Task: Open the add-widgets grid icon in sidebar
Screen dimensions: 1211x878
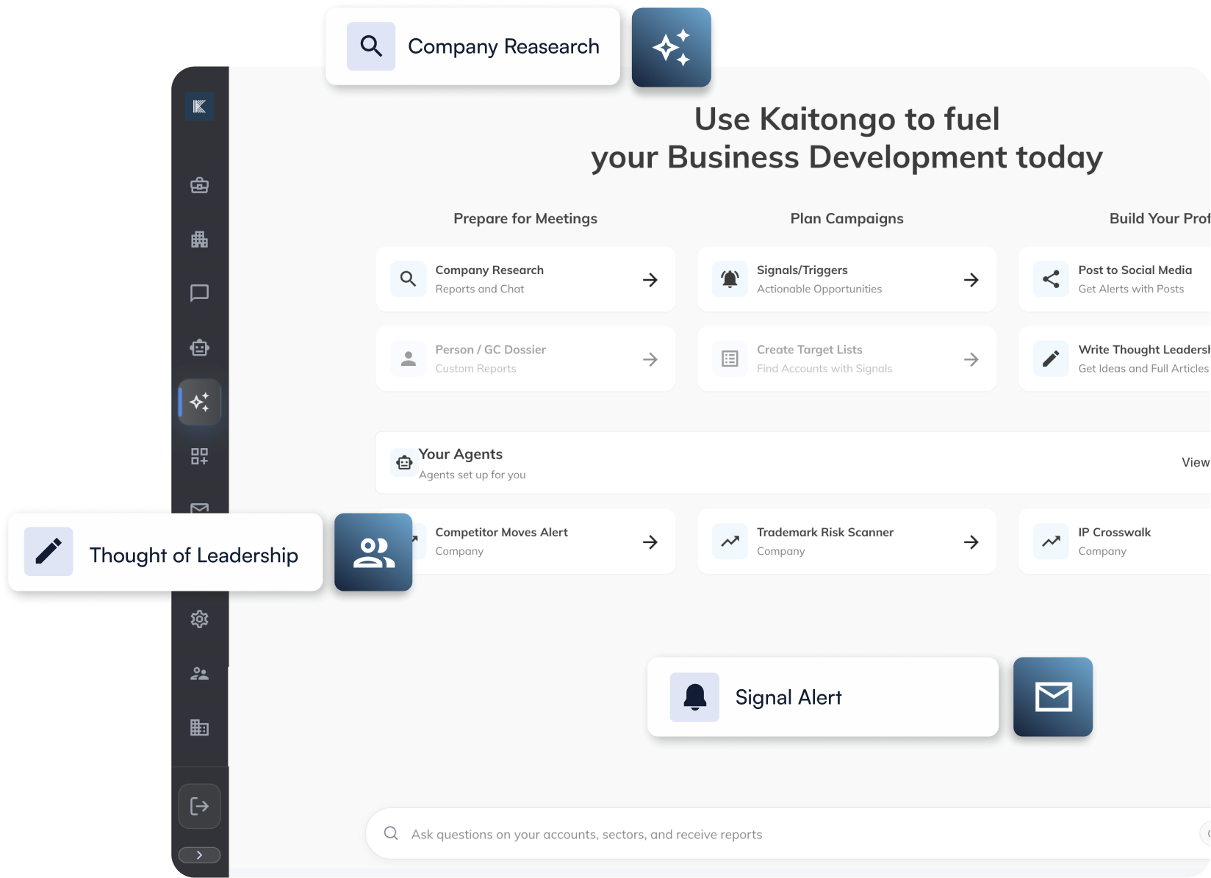Action: point(199,456)
